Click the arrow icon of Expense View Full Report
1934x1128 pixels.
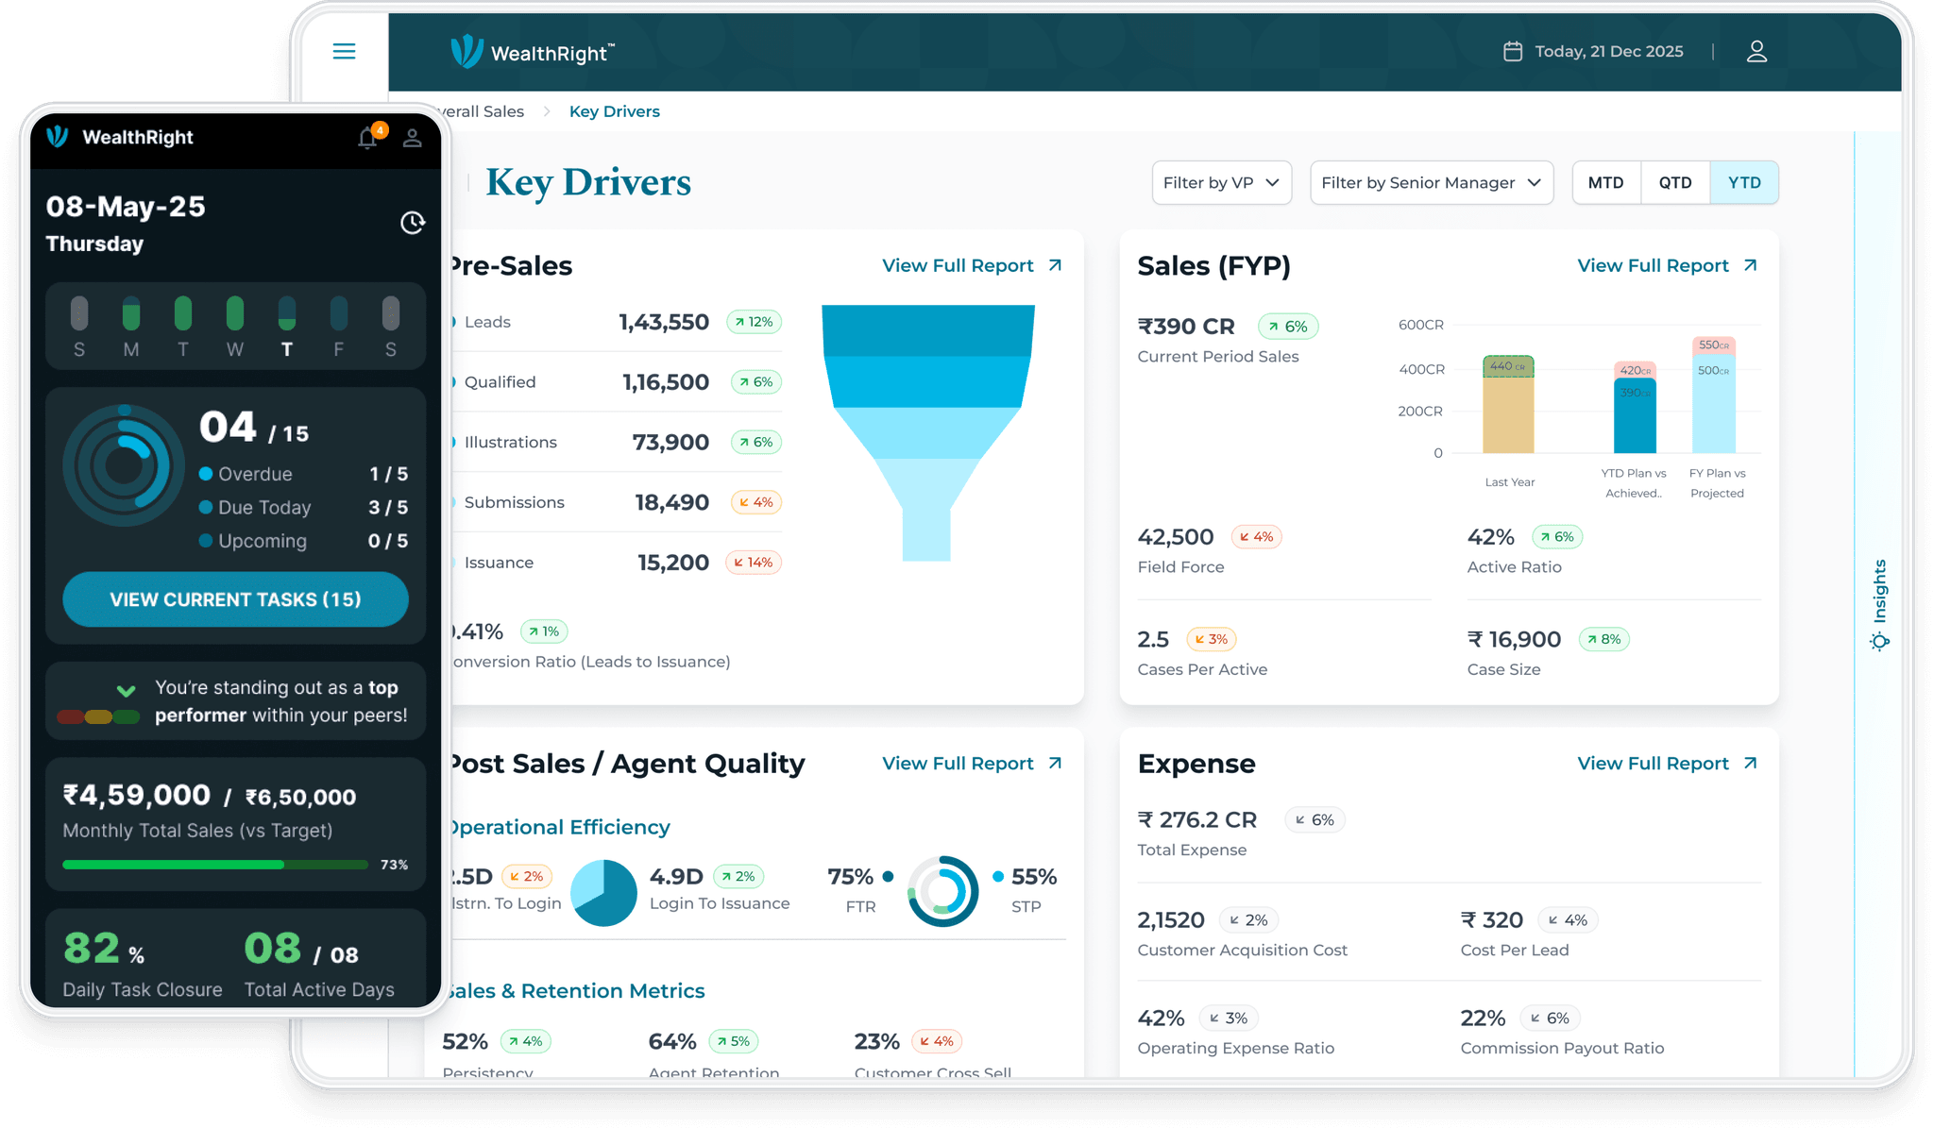1750,763
